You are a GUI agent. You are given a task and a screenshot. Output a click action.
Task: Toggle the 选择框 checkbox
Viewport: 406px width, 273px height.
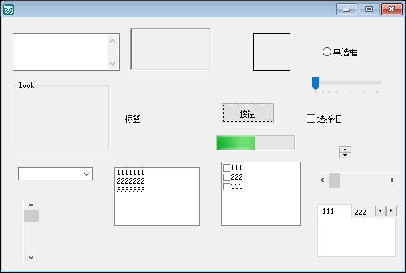pyautogui.click(x=311, y=119)
